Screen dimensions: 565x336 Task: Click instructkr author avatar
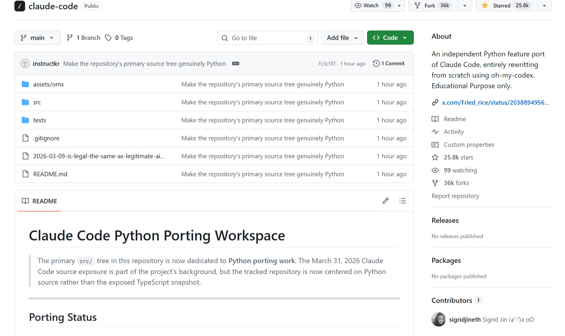point(25,64)
